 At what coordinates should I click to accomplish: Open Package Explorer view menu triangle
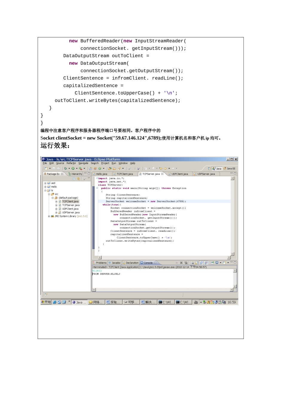coord(89,178)
